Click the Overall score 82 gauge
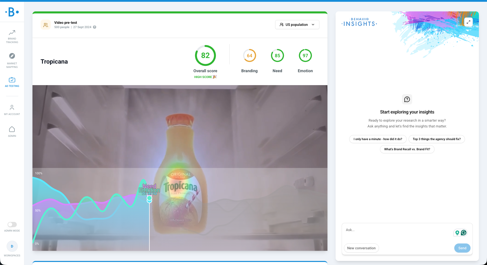Screen dimensions: 487x265 [205, 55]
